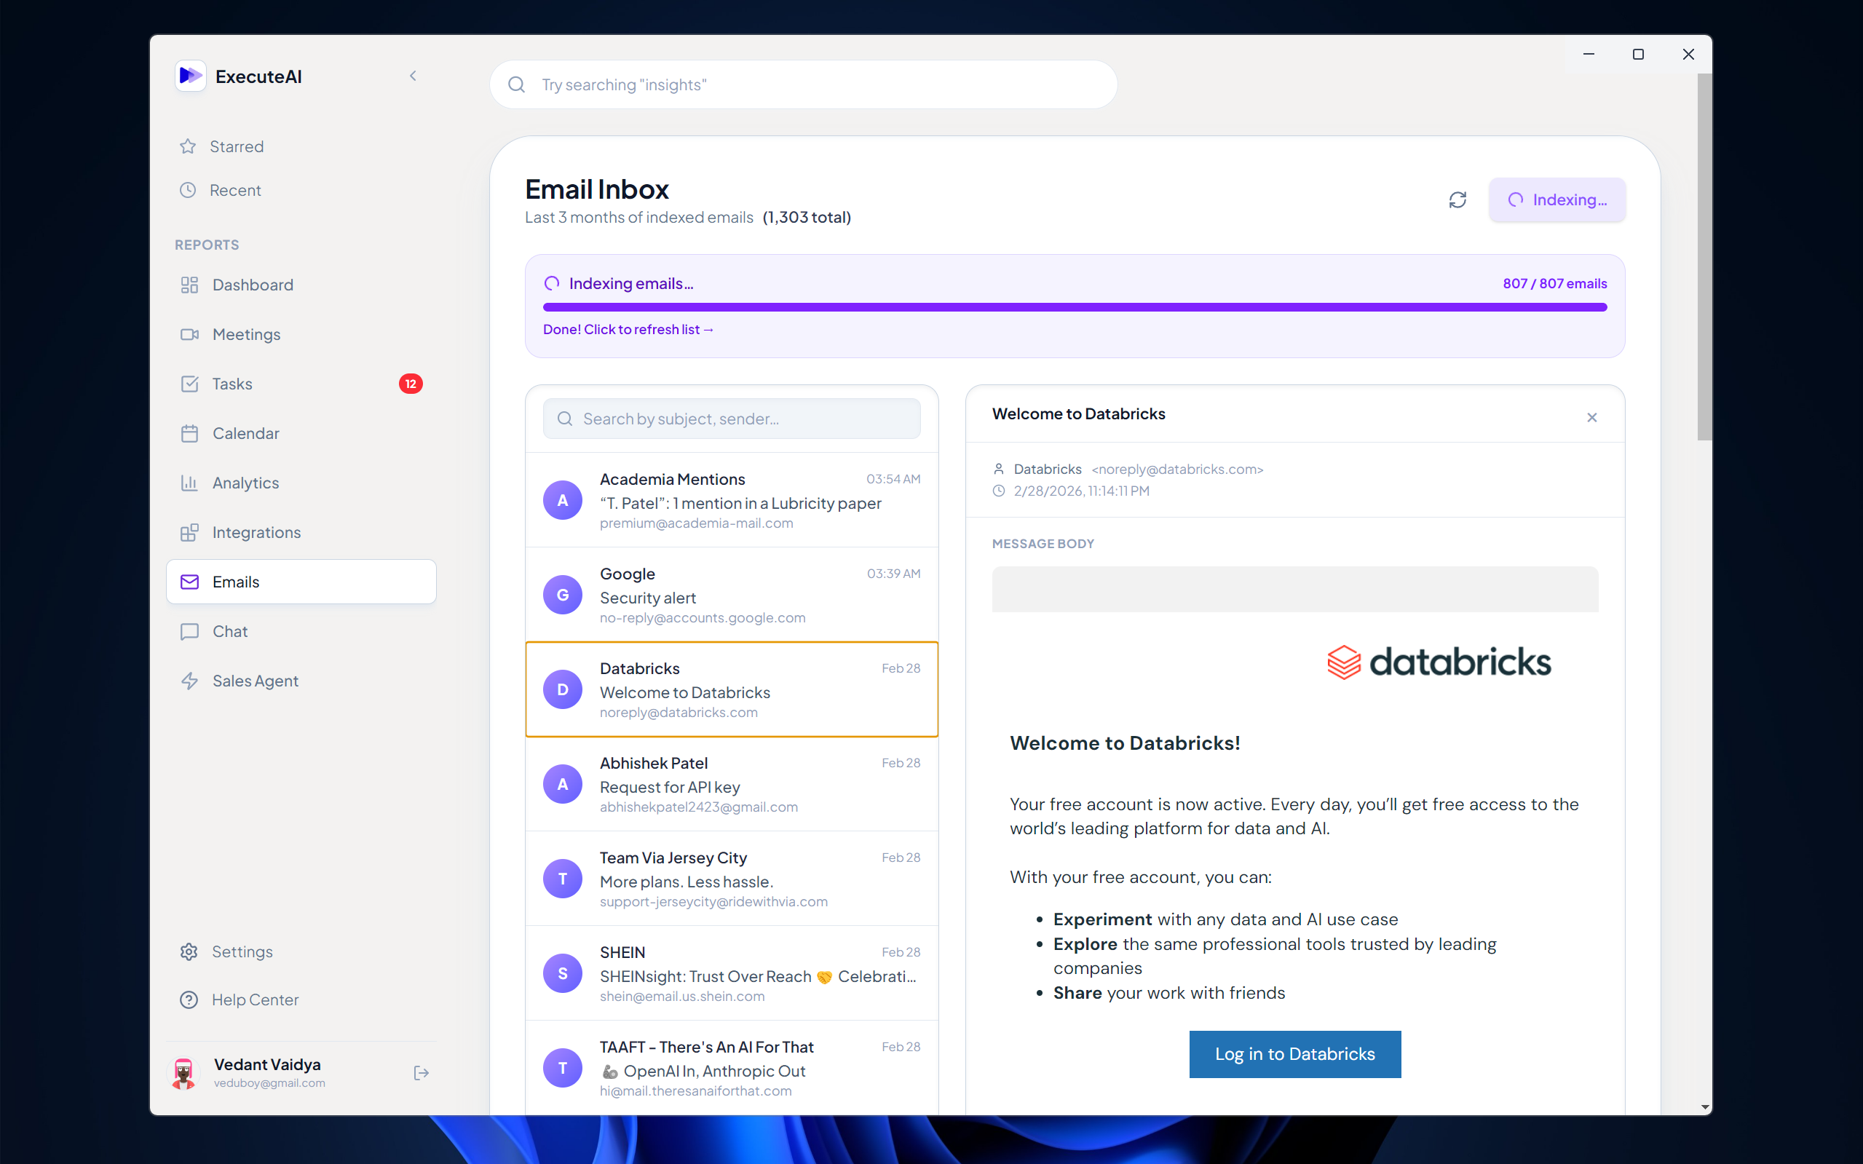Click the refresh inbox icon
This screenshot has height=1164, width=1863.
click(x=1457, y=200)
